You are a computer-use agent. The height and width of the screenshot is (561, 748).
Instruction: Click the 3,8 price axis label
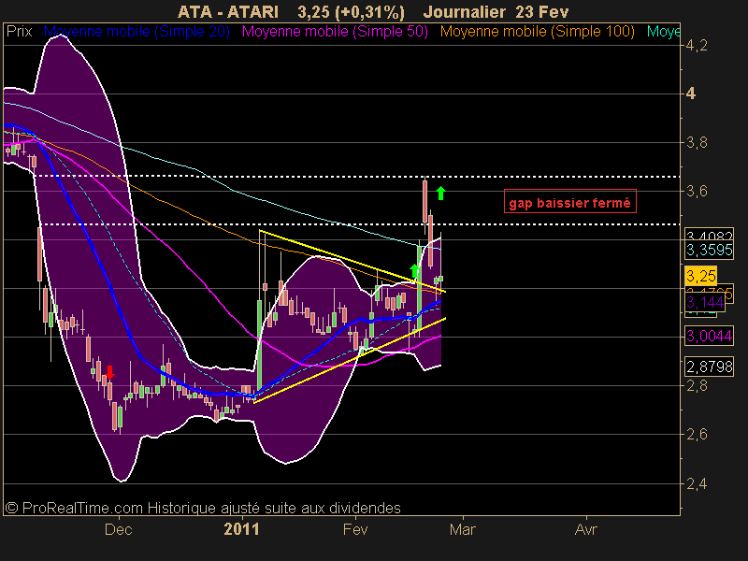[697, 142]
